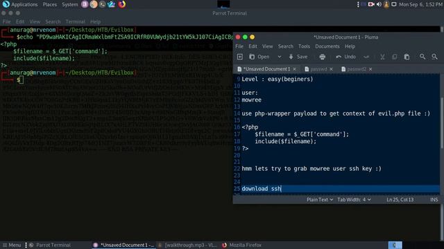Undo the last edit in Pluma

[x=345, y=57]
